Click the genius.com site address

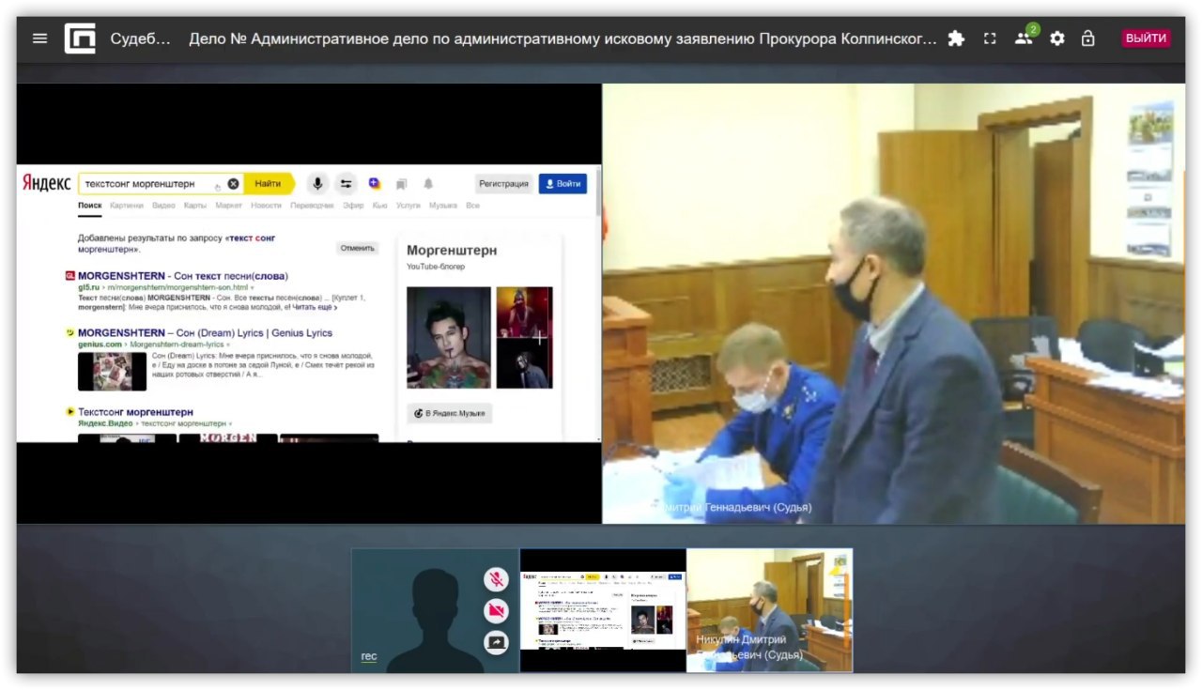point(100,345)
